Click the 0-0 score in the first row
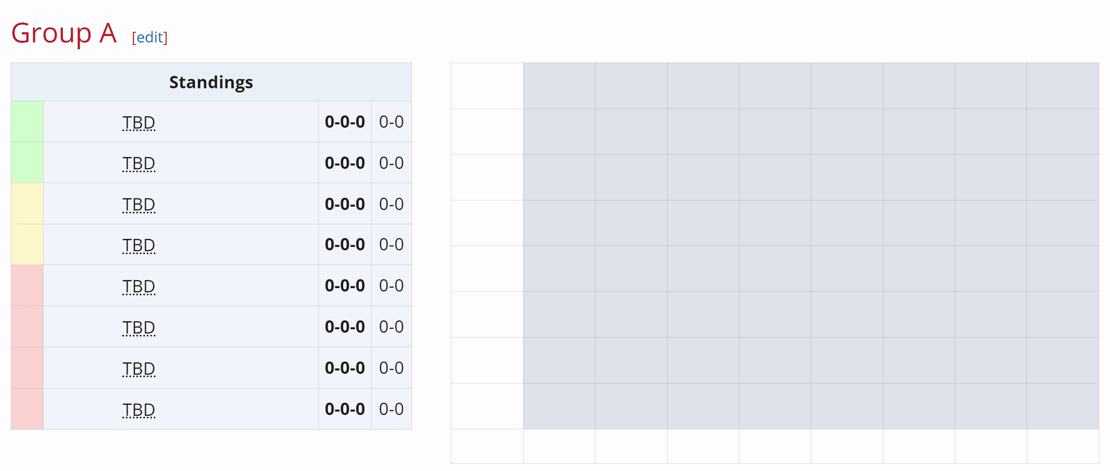Image resolution: width=1110 pixels, height=471 pixels. point(391,122)
